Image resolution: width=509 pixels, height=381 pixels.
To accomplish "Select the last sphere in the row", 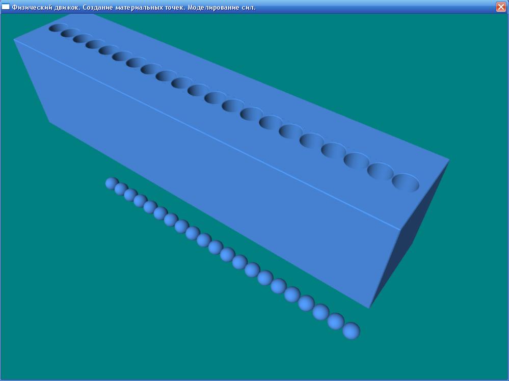I will pyautogui.click(x=351, y=331).
